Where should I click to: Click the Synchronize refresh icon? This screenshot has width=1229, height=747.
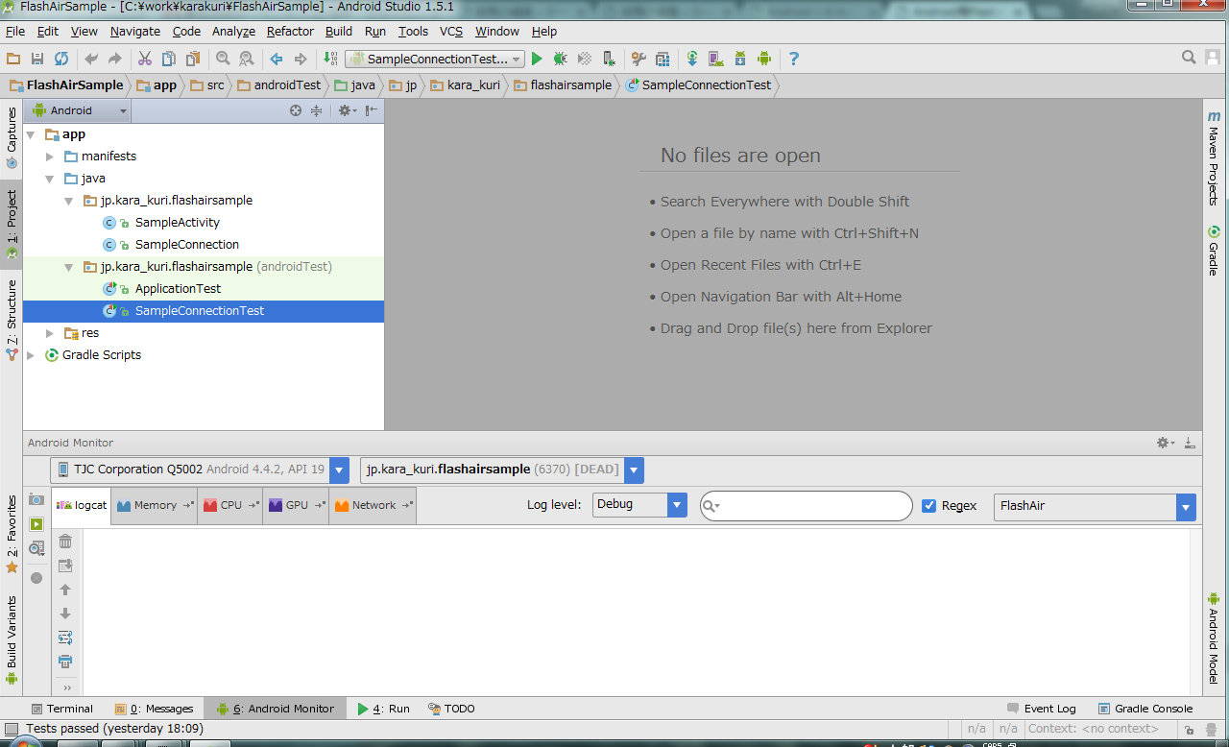point(61,59)
